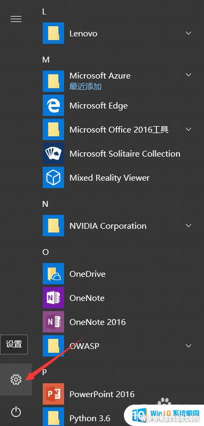The height and width of the screenshot is (426, 204).
Task: Click the NVIDIA Corporation folder icon
Action: point(53,226)
